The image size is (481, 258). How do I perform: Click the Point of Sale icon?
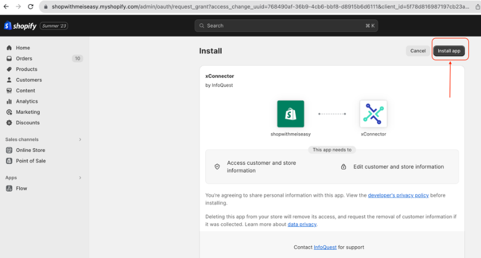tap(9, 161)
